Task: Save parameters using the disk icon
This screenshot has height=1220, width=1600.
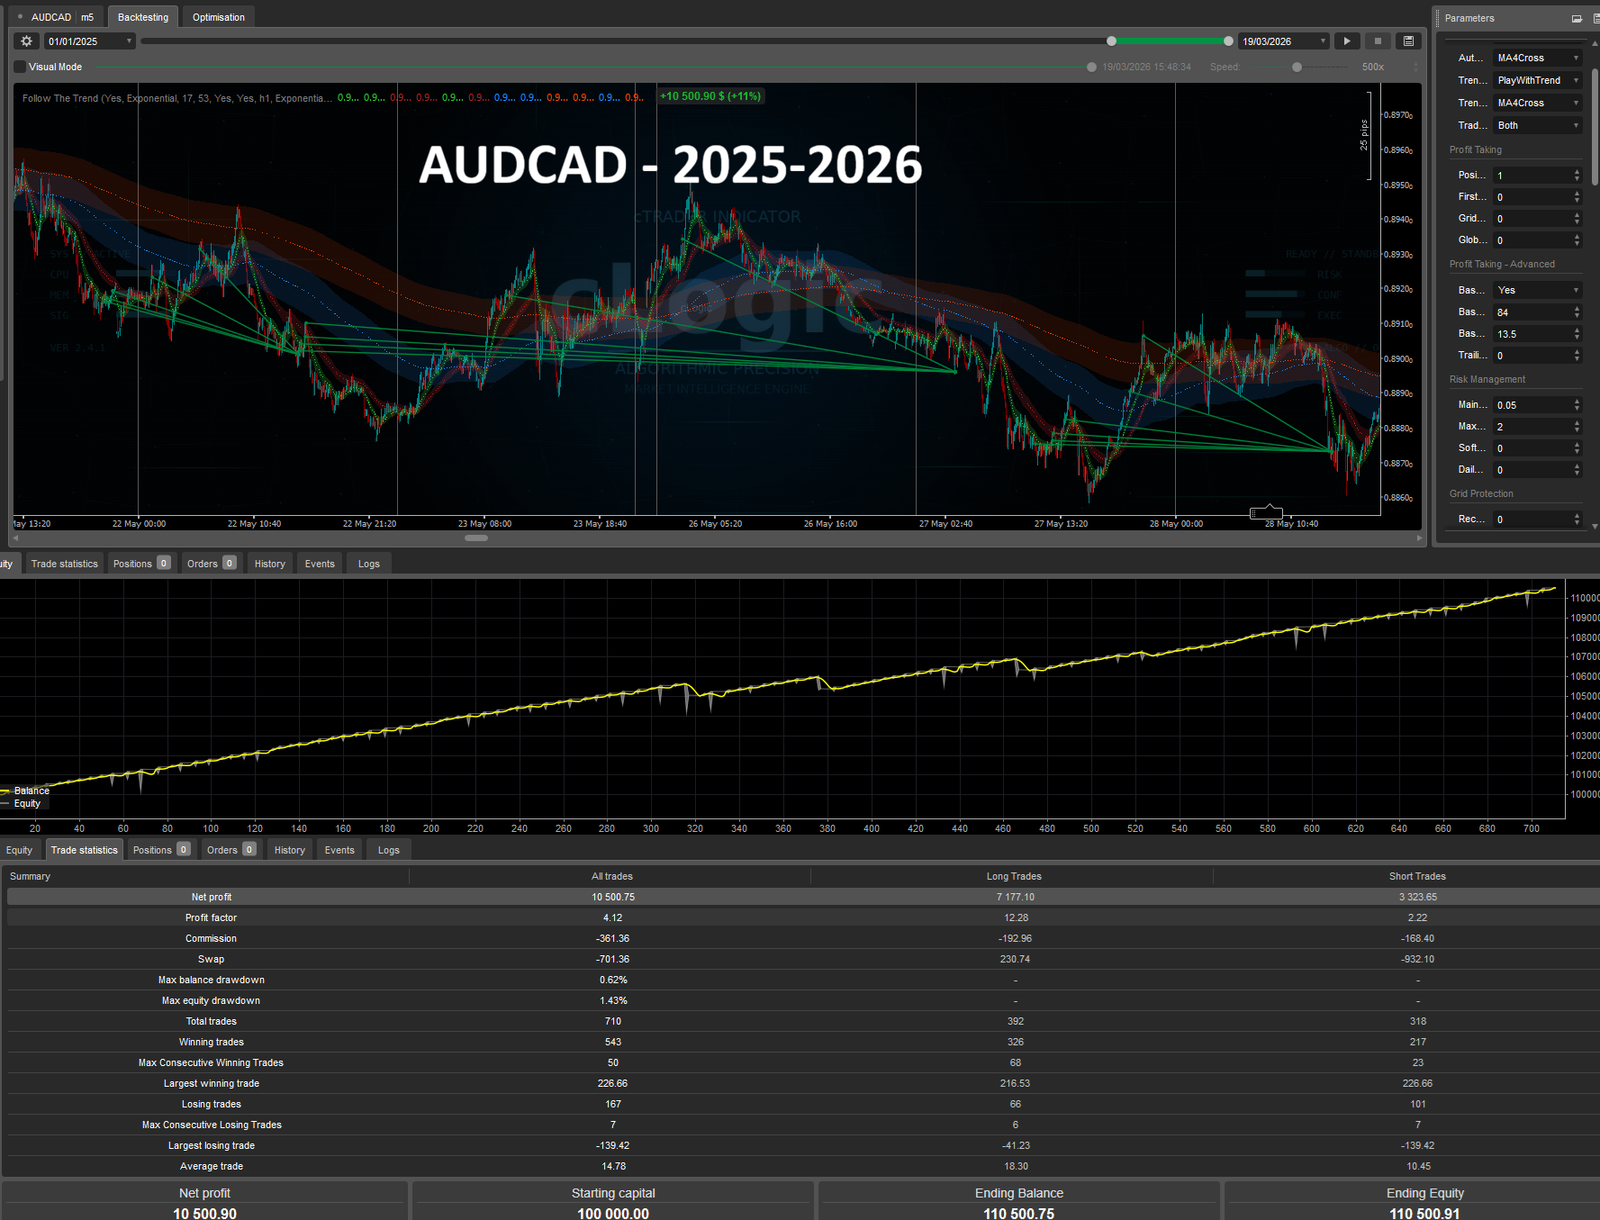Action: tap(1595, 18)
